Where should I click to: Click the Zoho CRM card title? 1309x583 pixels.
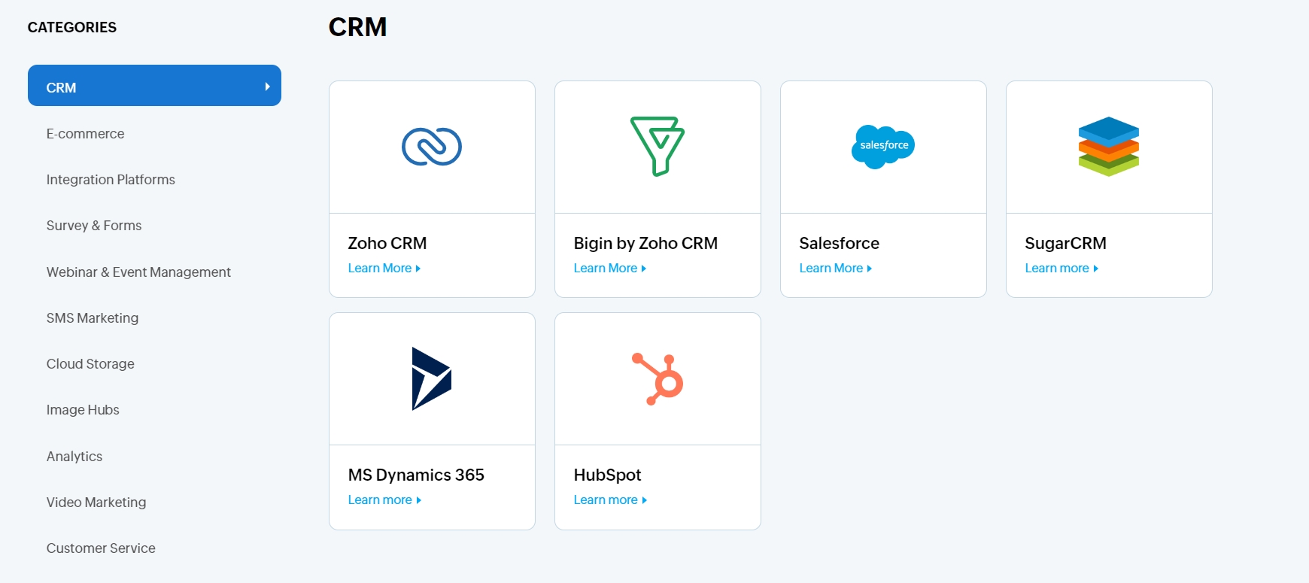387,244
